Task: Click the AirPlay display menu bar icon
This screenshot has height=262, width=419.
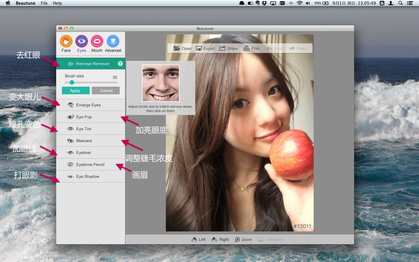Action: point(273,3)
